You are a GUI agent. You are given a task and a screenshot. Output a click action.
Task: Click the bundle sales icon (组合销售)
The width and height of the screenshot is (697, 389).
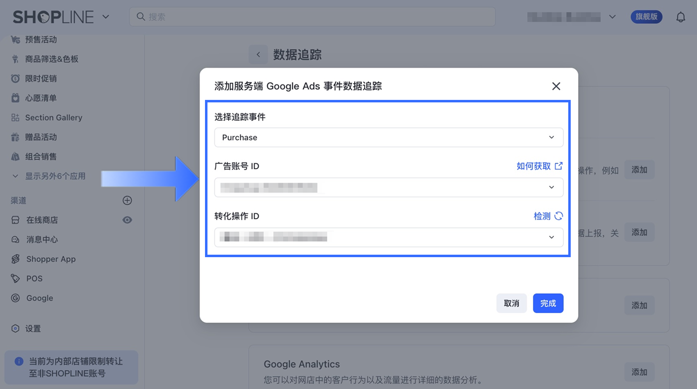coord(16,156)
